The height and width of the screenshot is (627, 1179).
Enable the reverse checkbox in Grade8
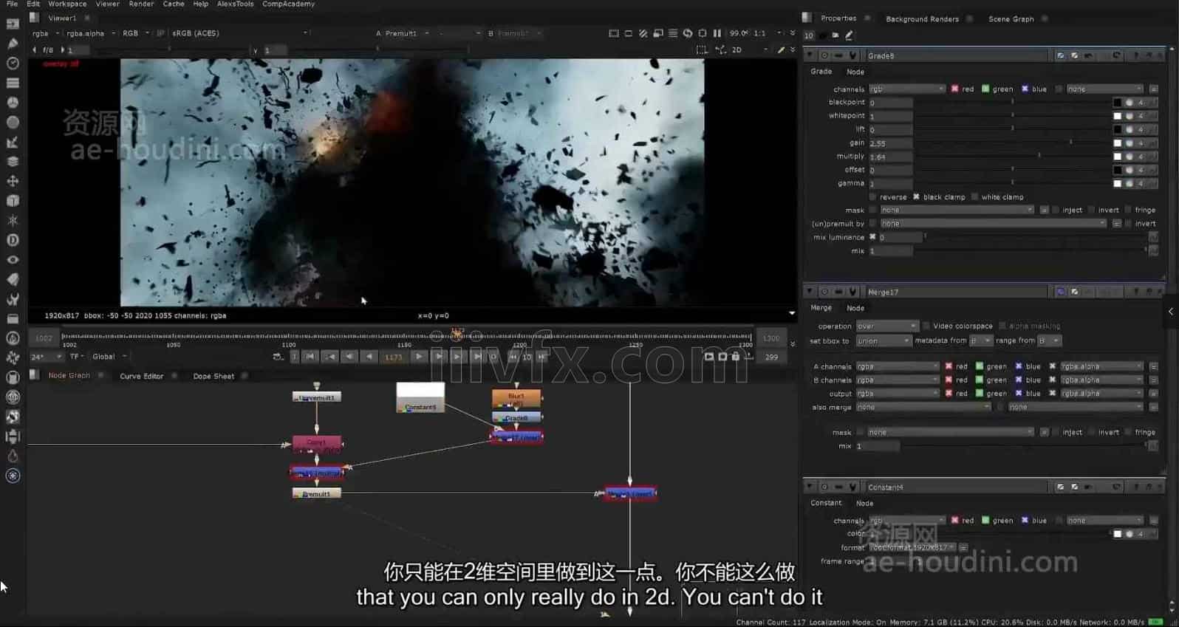[x=872, y=197]
